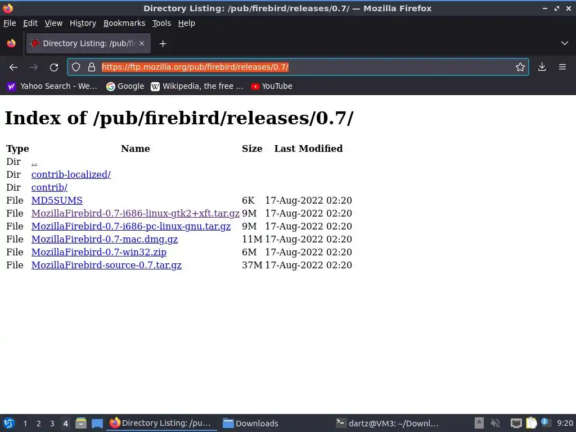Open file manager taskbar launcher
This screenshot has width=576, height=432.
(81, 423)
